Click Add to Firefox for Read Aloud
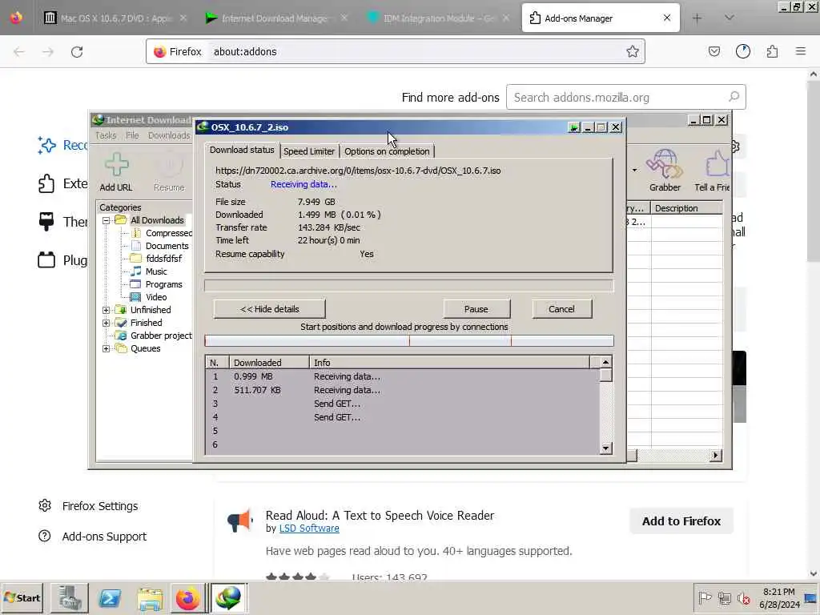The height and width of the screenshot is (615, 820). (681, 521)
